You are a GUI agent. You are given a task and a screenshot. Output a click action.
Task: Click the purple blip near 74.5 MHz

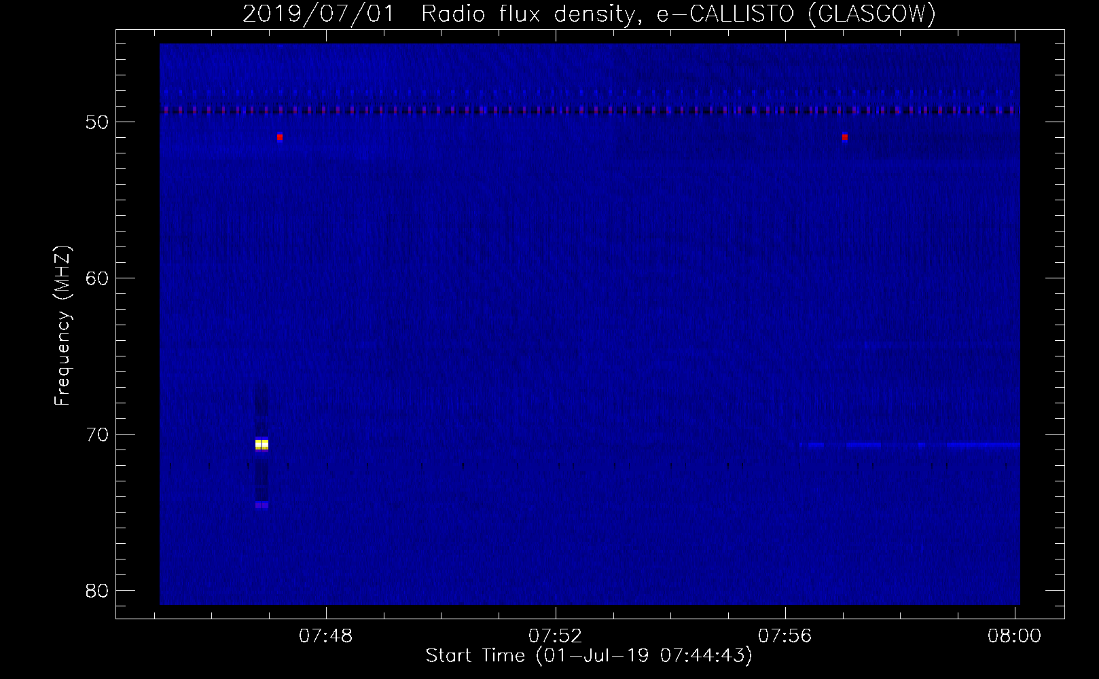(262, 504)
